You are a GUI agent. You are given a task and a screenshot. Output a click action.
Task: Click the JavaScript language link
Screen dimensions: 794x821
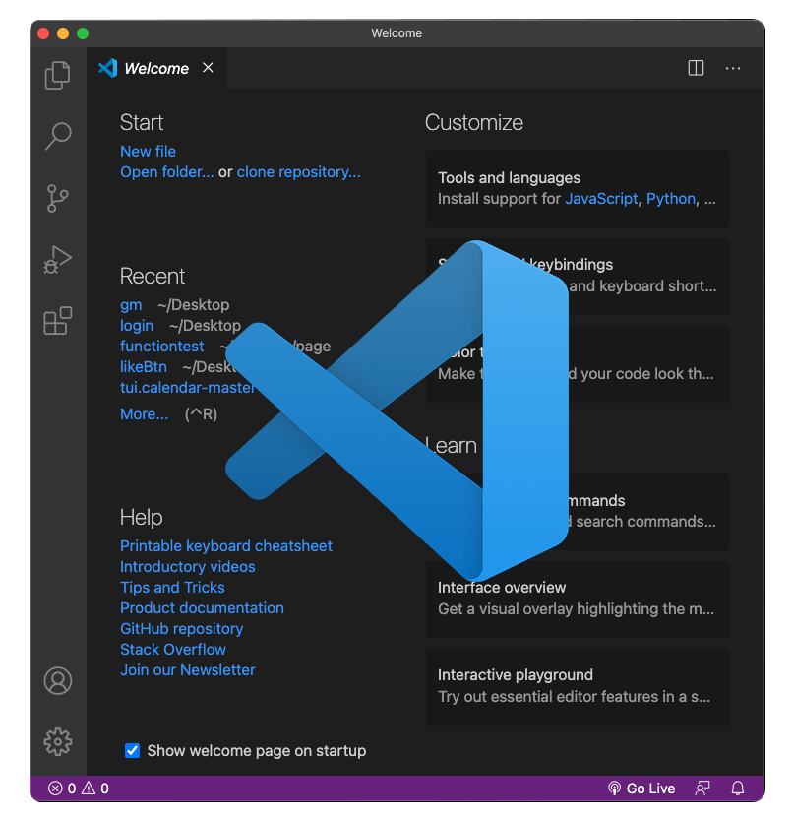coord(601,199)
